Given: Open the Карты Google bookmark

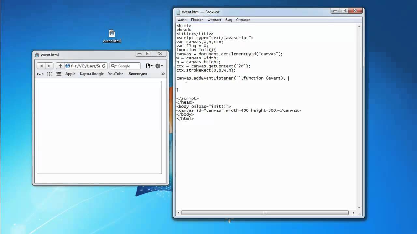Looking at the screenshot, I should pos(92,74).
